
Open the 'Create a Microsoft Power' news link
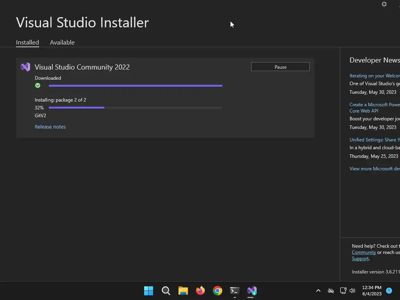click(375, 108)
